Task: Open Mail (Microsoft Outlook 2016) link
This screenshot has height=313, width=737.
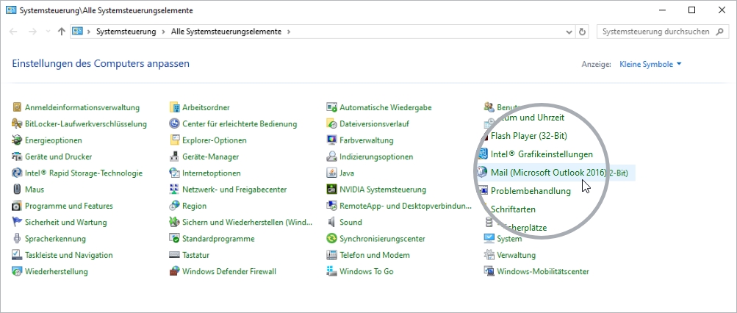Action: (548, 173)
